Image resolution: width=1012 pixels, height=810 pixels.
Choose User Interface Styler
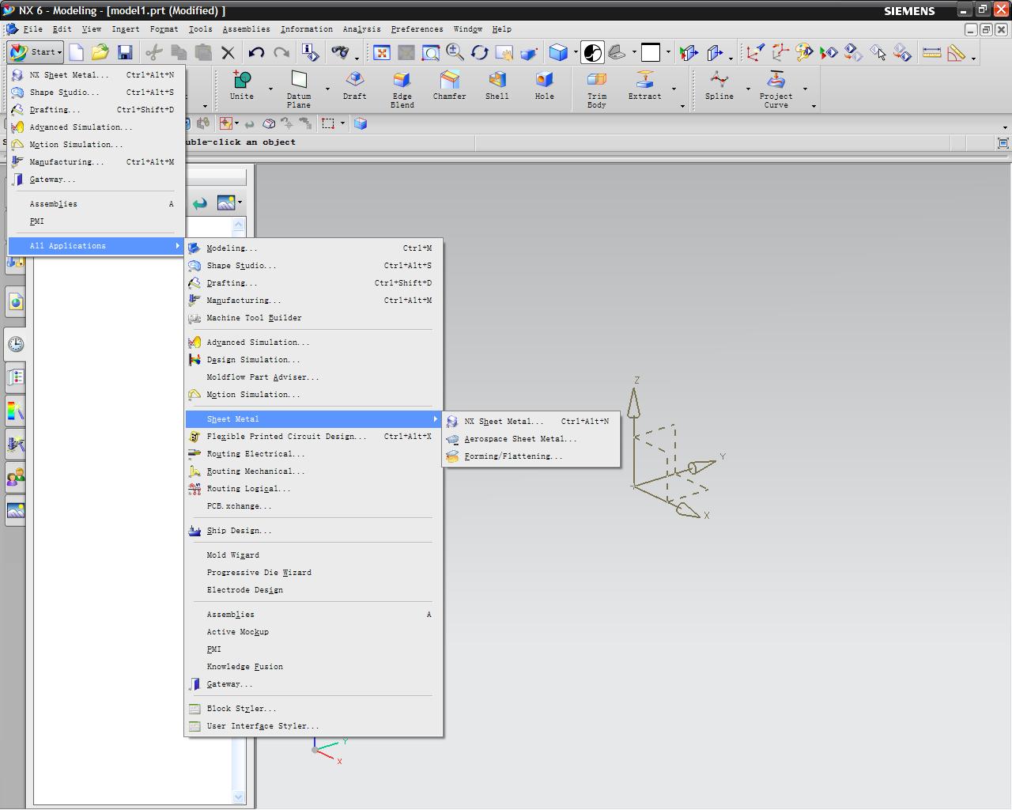tap(314, 726)
